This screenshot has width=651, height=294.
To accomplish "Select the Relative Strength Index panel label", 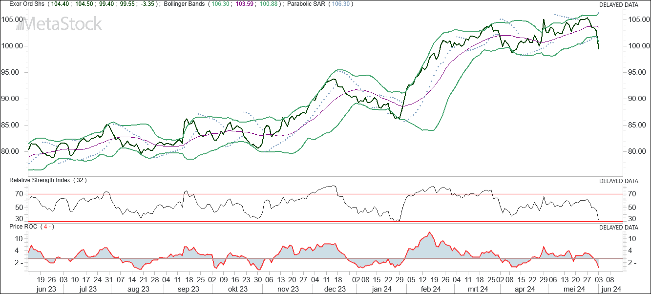I will coord(40,180).
